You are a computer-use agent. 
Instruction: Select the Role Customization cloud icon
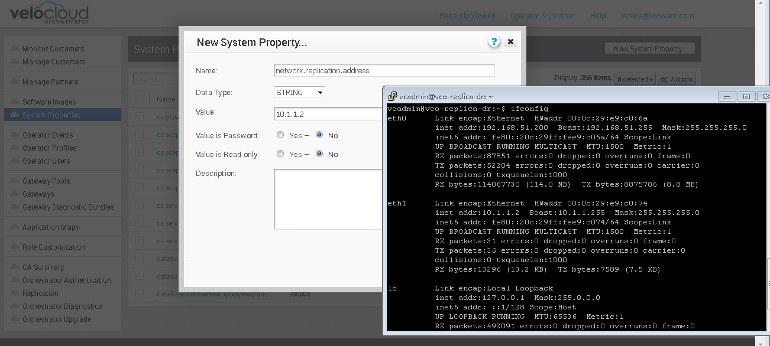tap(14, 247)
